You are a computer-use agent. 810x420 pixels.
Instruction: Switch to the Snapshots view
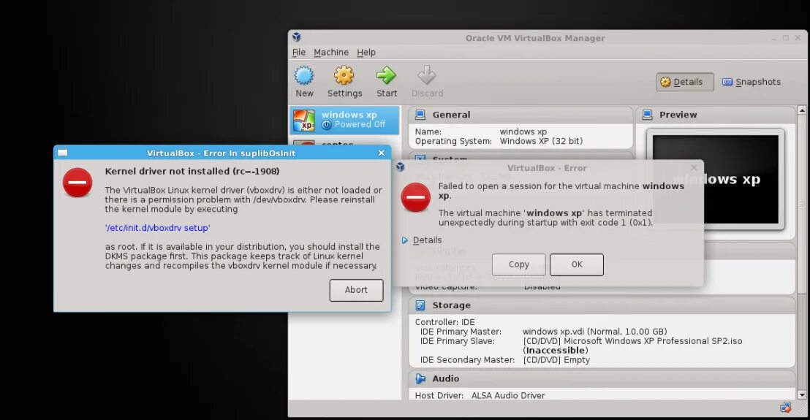tap(751, 82)
